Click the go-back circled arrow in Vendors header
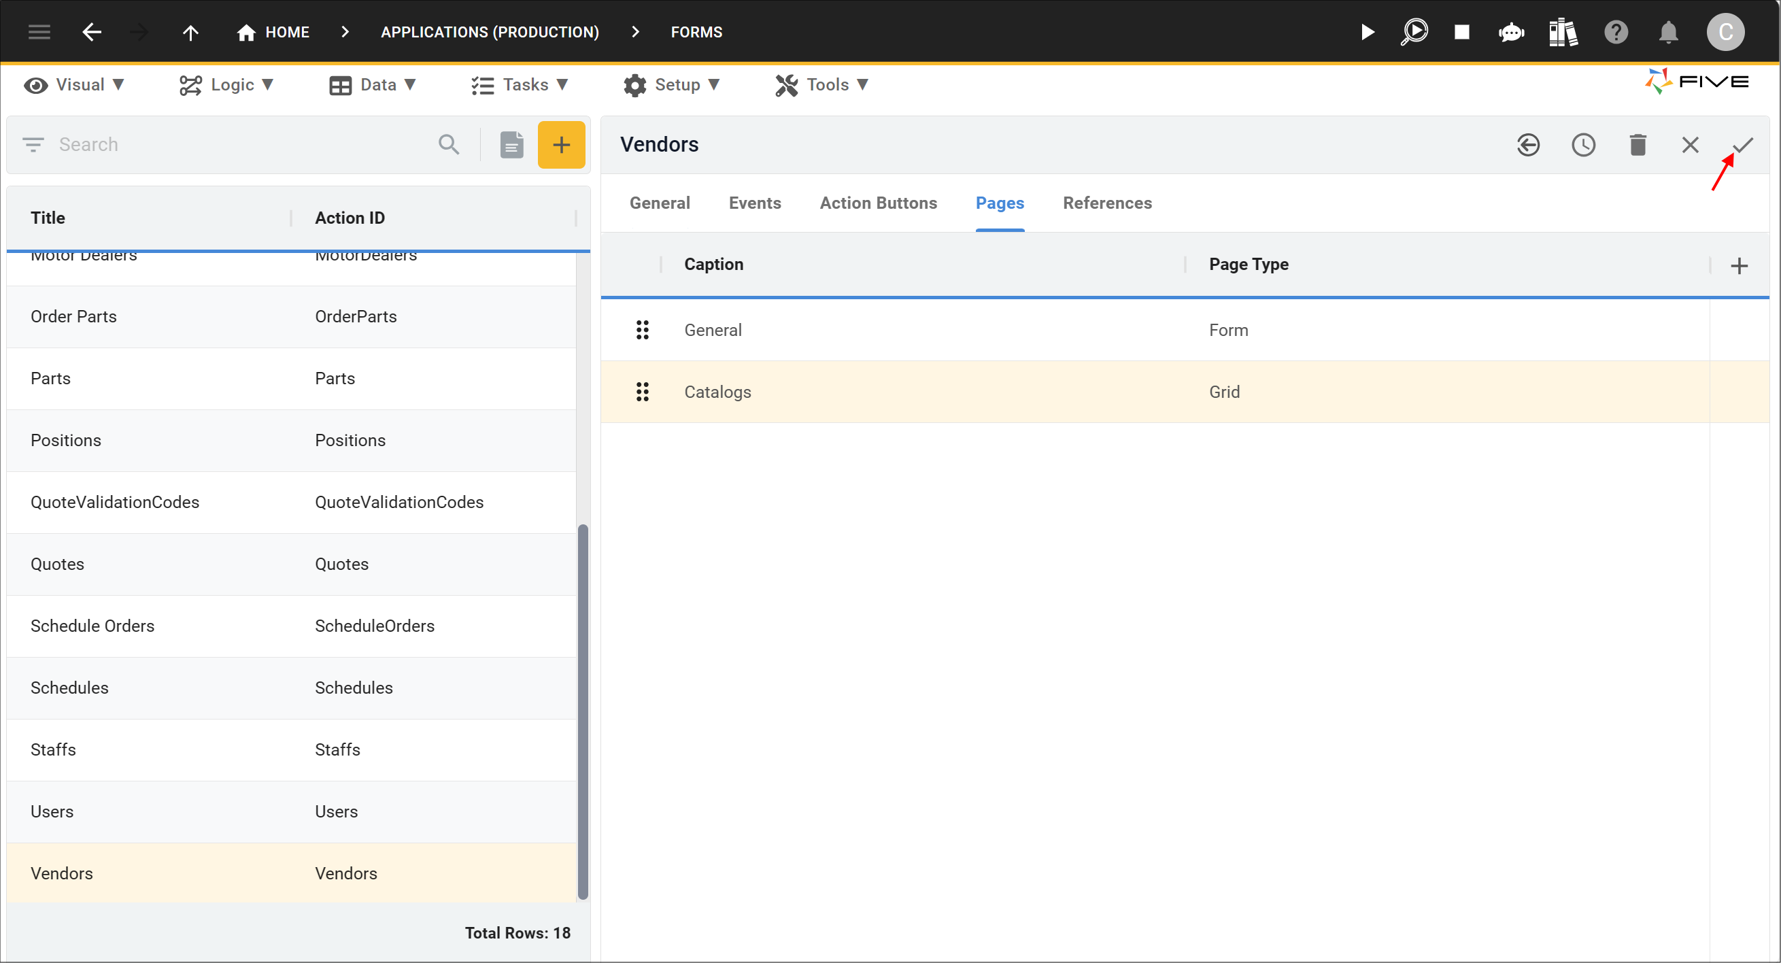Screen dimensions: 1781x963 point(1528,144)
